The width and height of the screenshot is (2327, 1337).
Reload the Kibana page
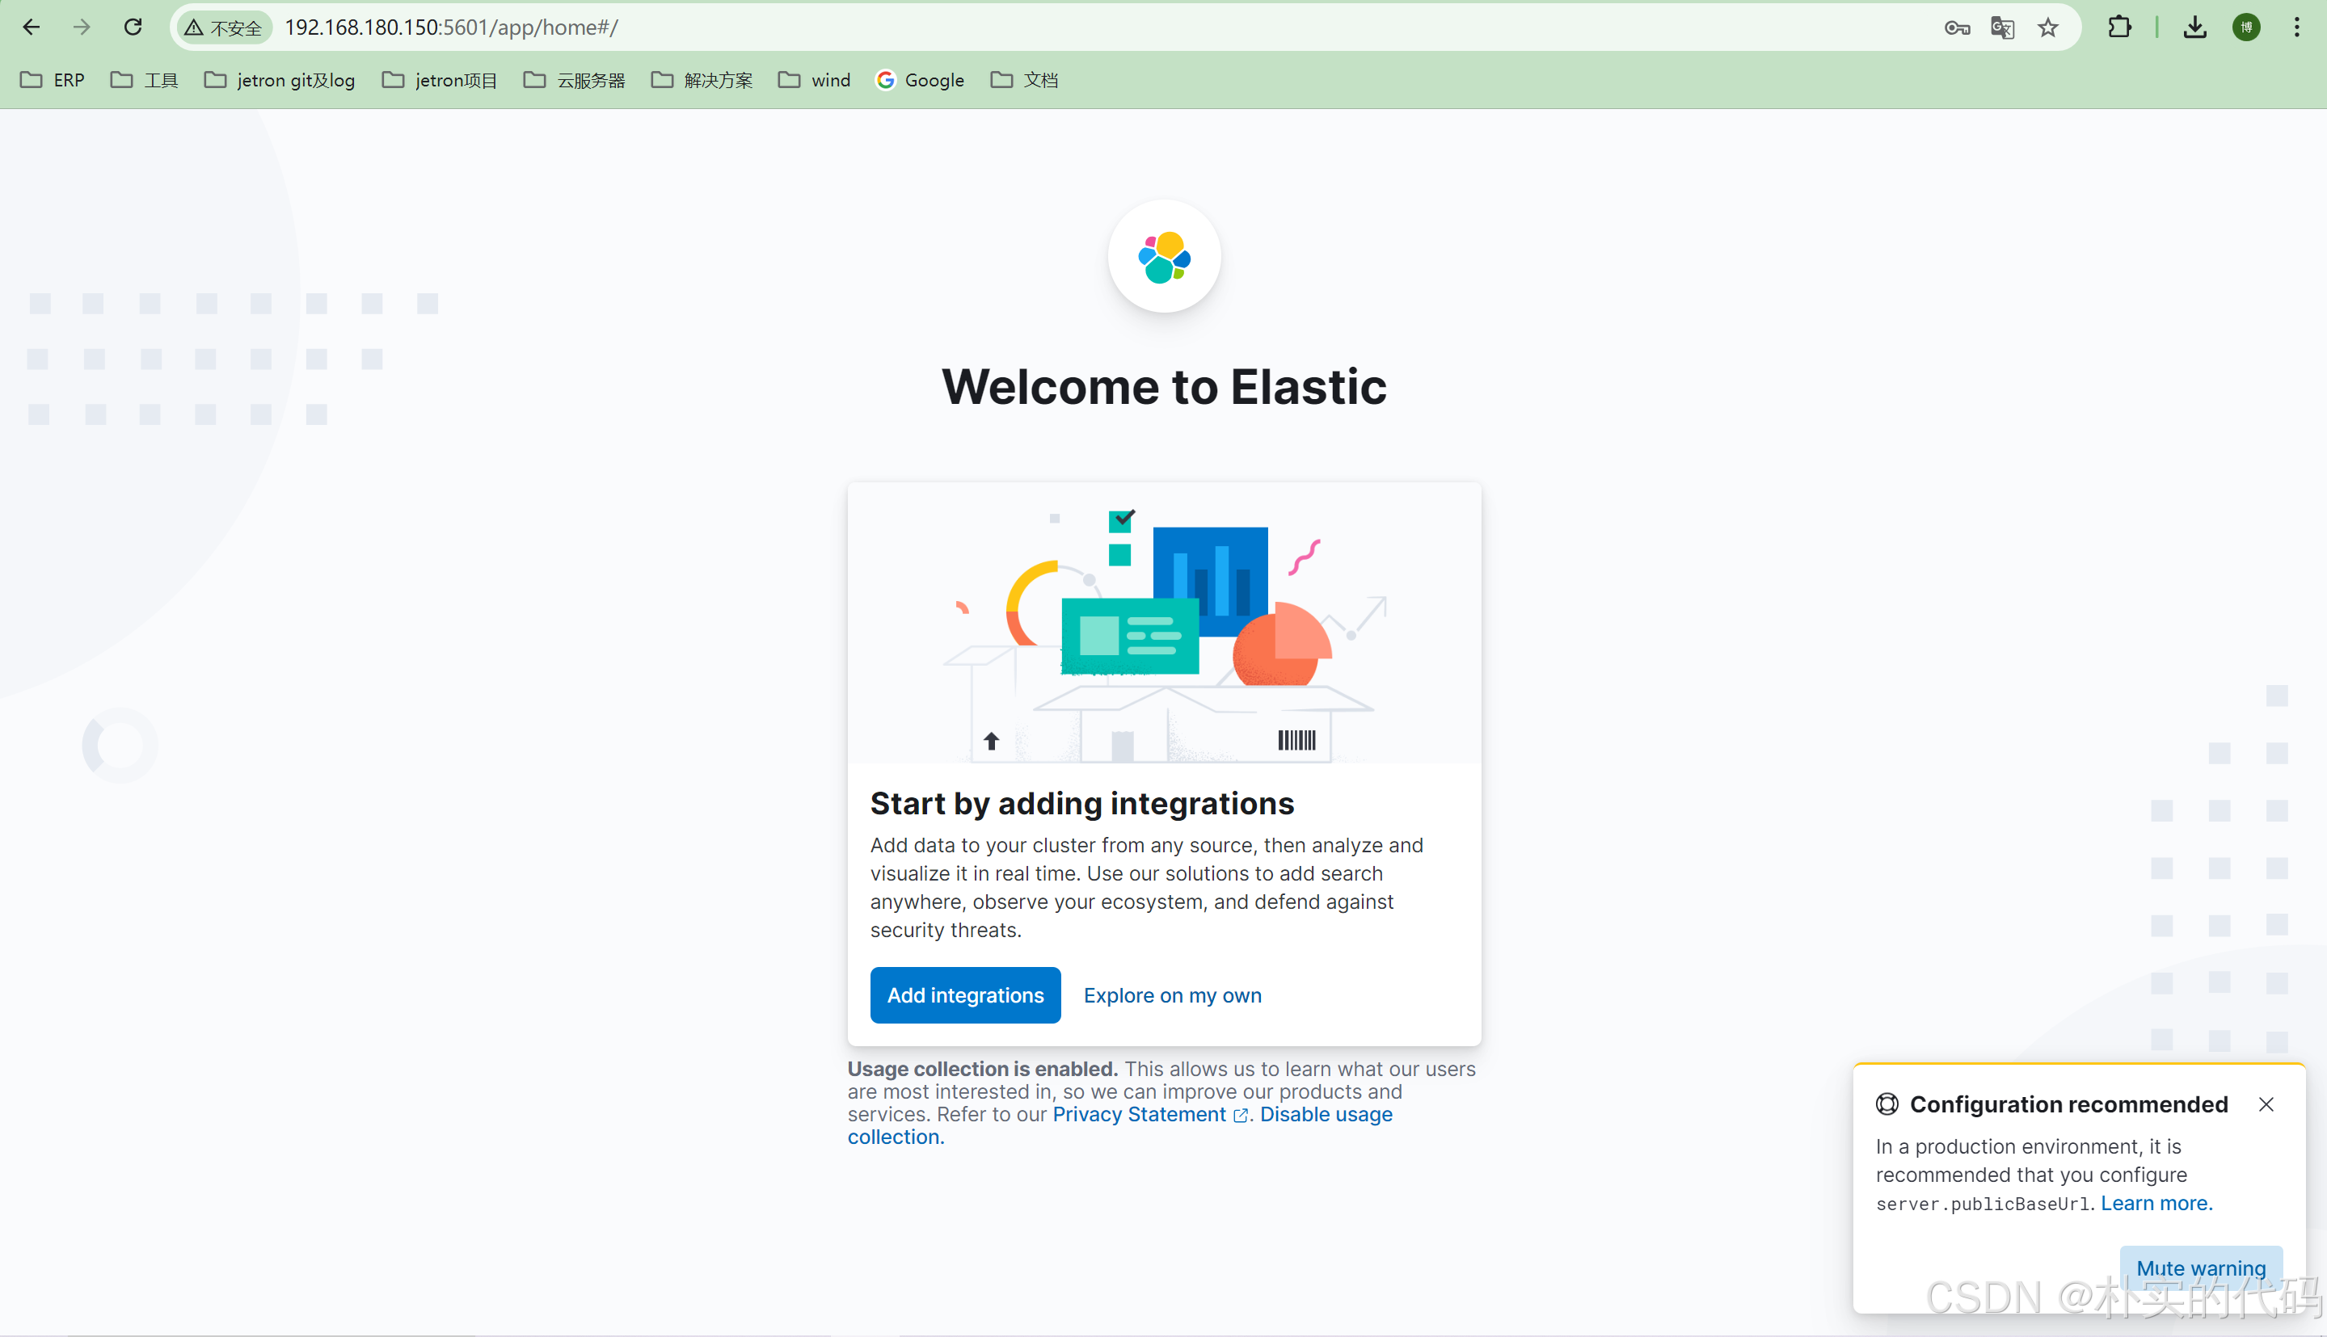(133, 27)
